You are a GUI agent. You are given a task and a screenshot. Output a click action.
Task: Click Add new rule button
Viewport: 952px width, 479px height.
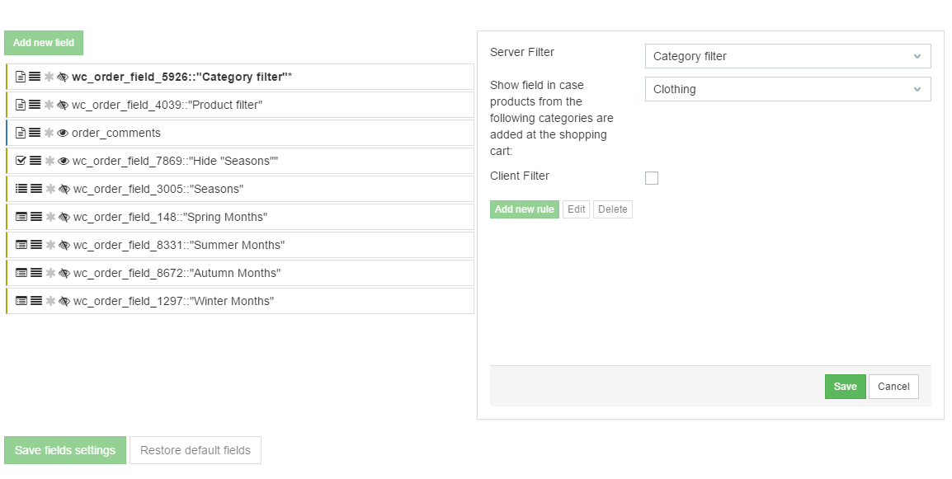(x=524, y=209)
